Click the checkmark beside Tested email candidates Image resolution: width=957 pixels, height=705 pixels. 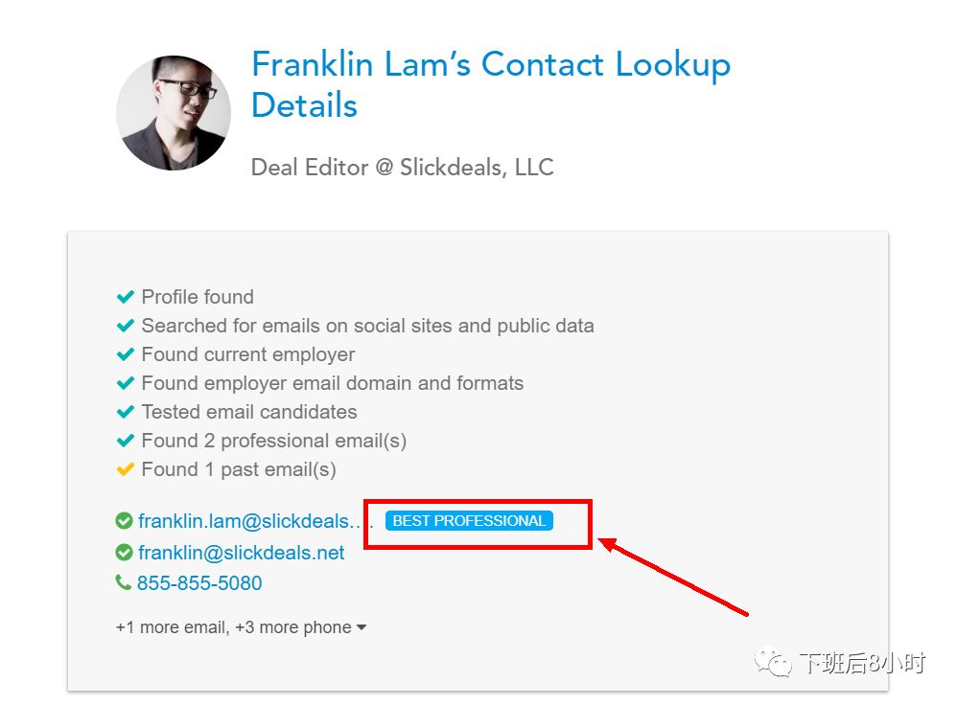125,412
